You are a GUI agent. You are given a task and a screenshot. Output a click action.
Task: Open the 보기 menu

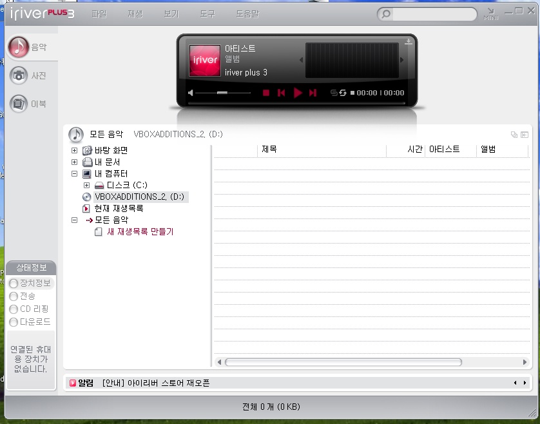(x=171, y=14)
